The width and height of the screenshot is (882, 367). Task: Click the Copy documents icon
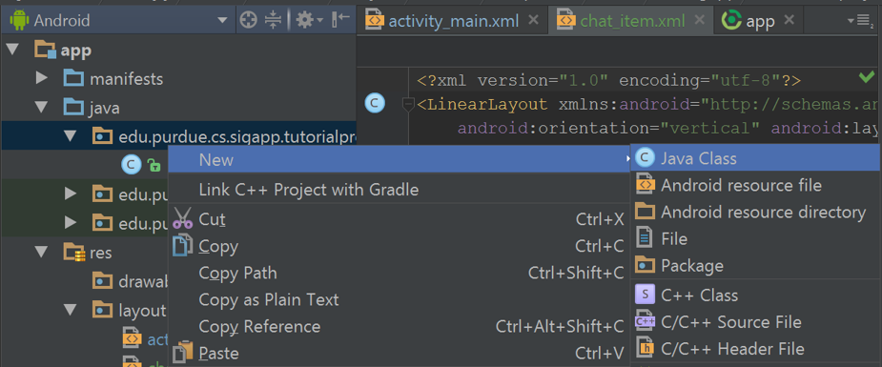click(x=182, y=246)
